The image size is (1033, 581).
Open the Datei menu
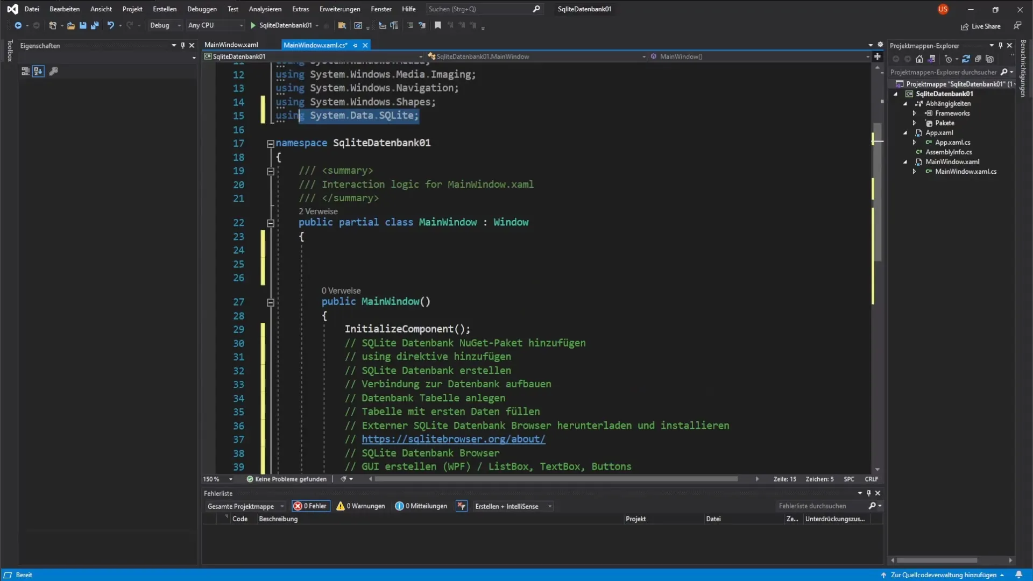coord(32,9)
